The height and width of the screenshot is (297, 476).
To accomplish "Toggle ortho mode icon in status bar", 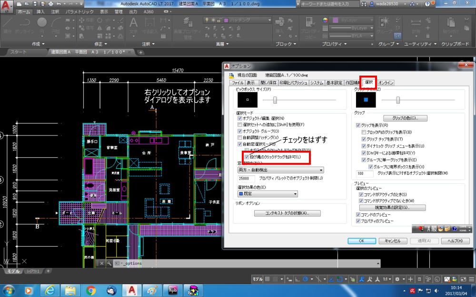I will point(297,279).
